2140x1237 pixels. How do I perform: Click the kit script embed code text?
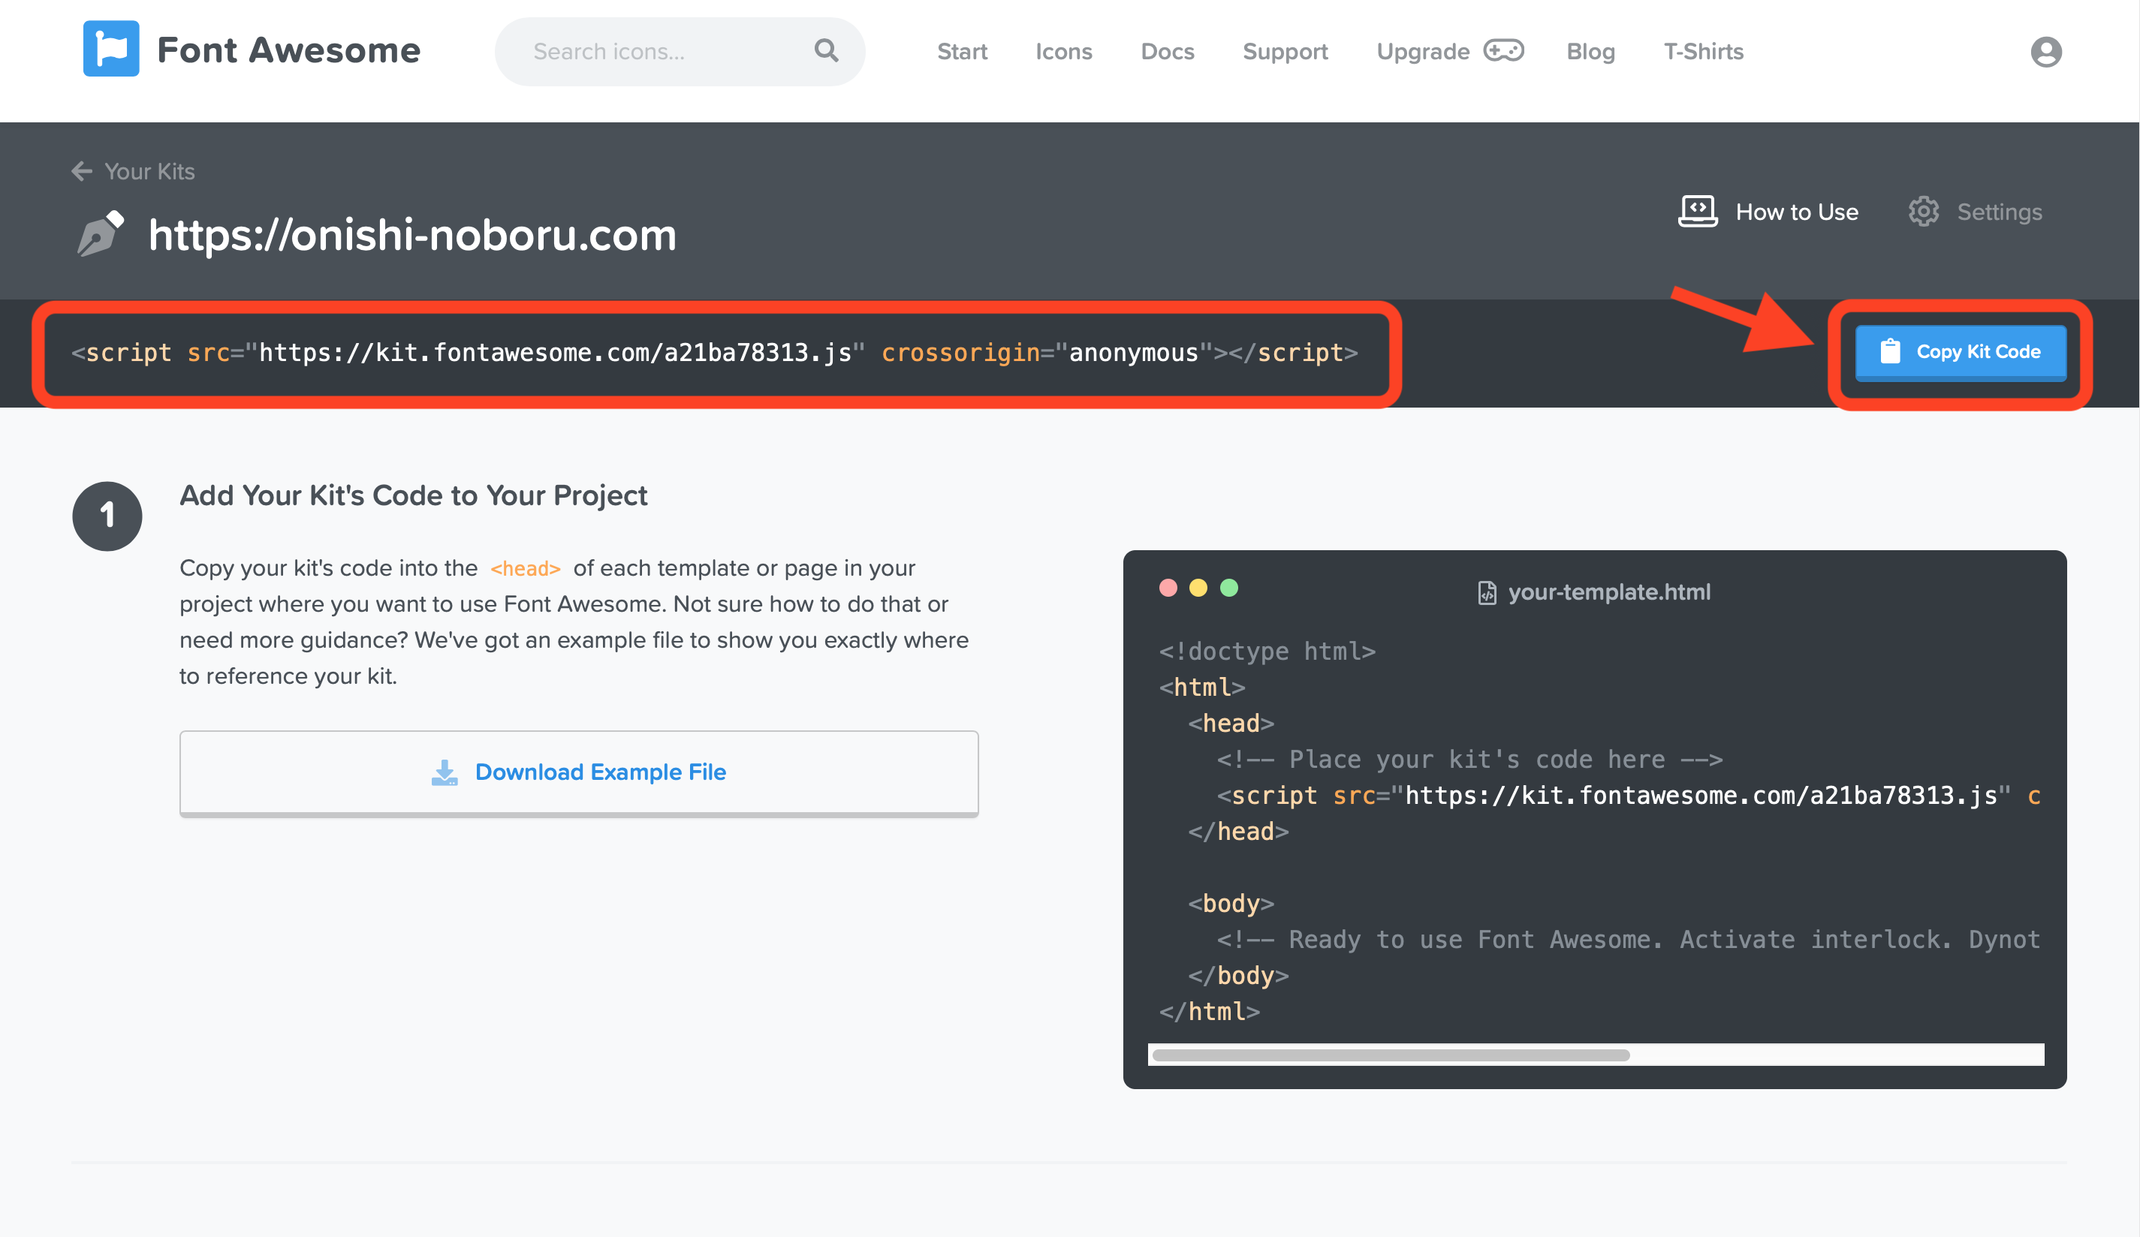click(715, 352)
